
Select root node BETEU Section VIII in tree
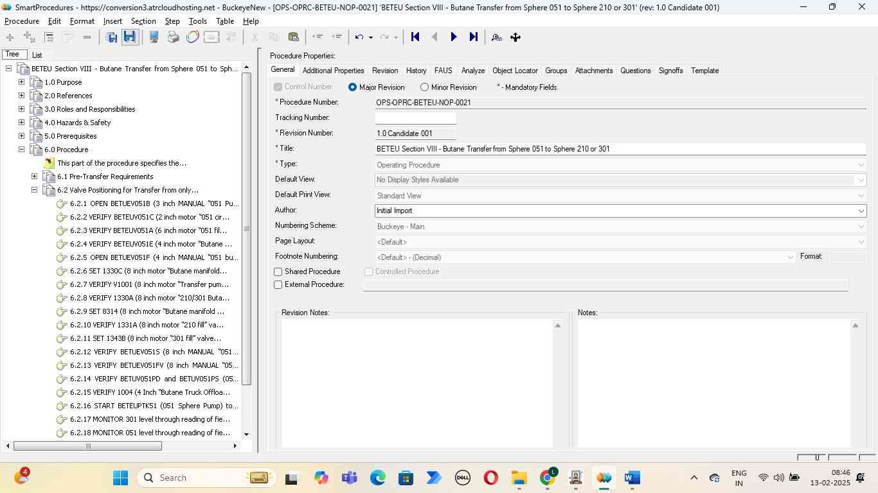tap(134, 69)
